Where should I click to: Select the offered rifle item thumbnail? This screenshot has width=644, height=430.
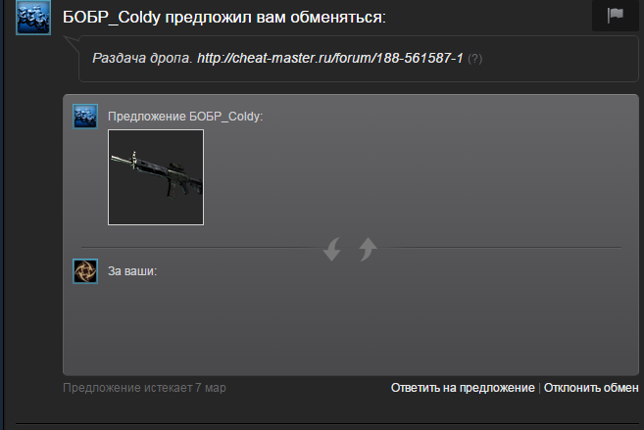coord(156,177)
